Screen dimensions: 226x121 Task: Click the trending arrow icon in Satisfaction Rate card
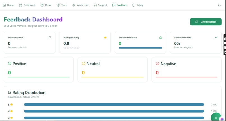click(x=216, y=38)
